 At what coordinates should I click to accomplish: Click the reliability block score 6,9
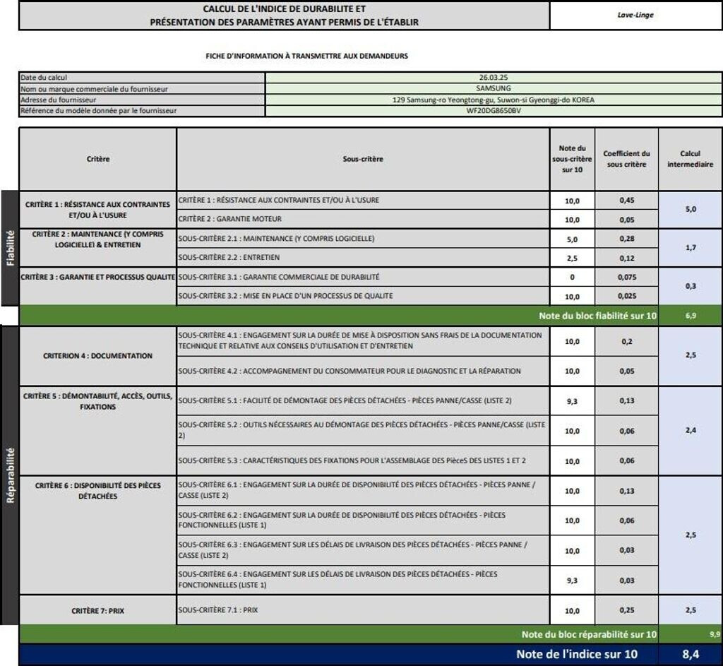pyautogui.click(x=690, y=316)
